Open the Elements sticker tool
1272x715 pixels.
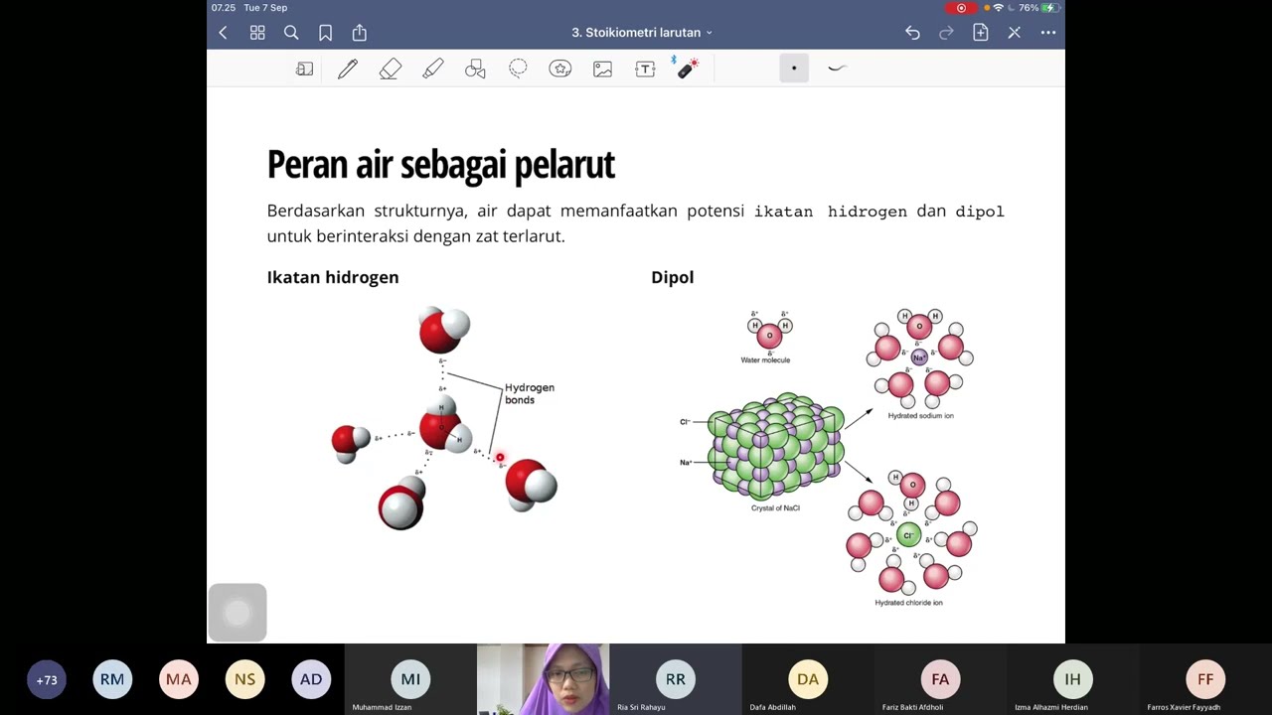click(x=560, y=69)
